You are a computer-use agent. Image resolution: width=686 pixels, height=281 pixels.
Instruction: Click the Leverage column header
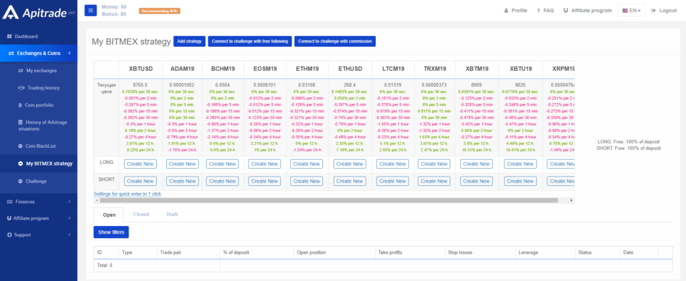[x=545, y=253]
